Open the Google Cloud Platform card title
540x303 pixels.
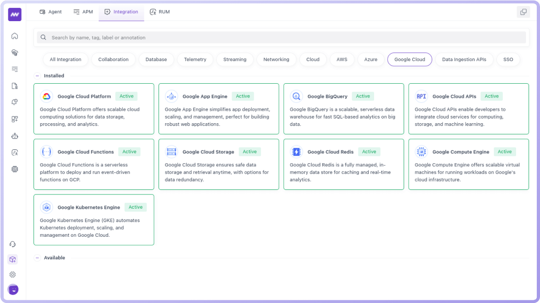[x=85, y=97]
